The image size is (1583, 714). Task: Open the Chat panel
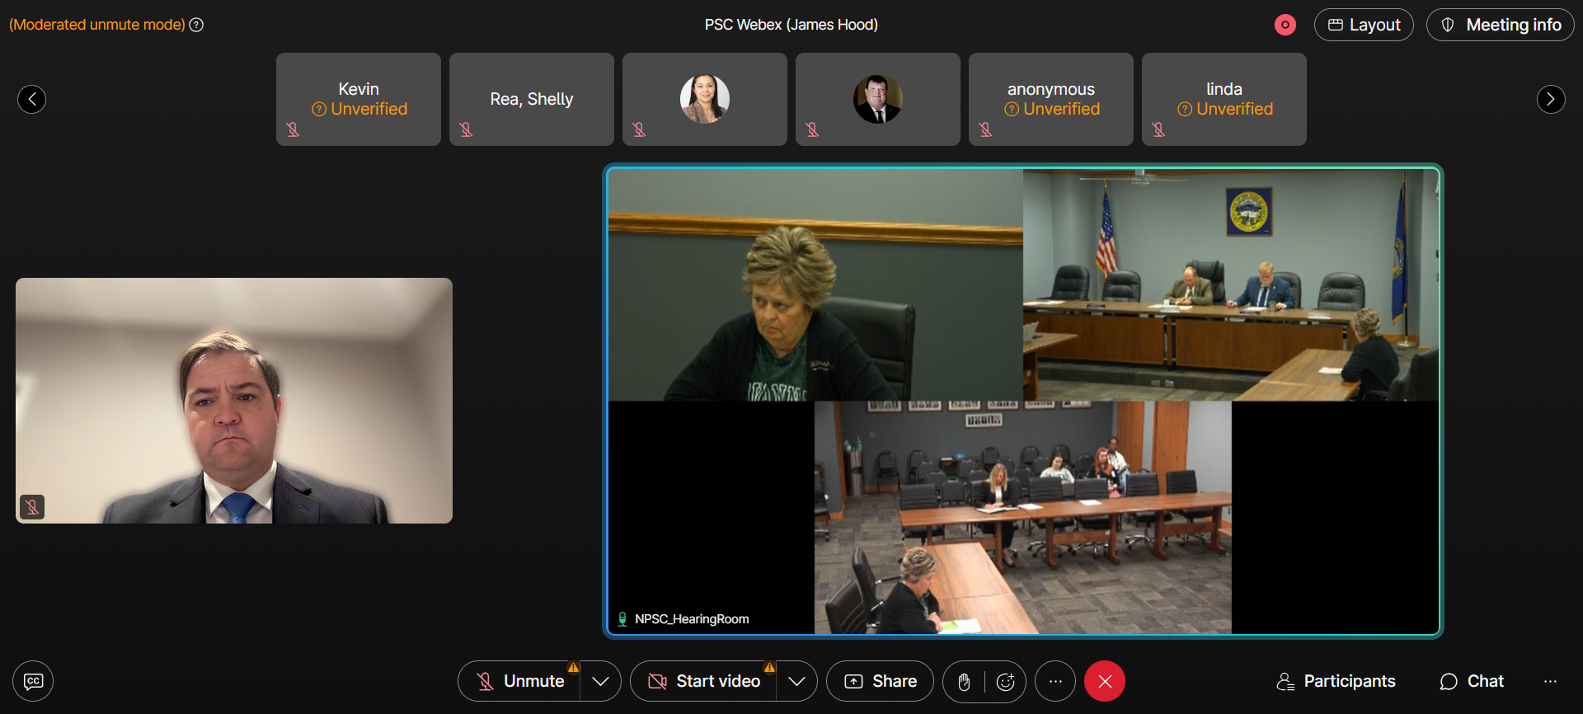pos(1472,681)
